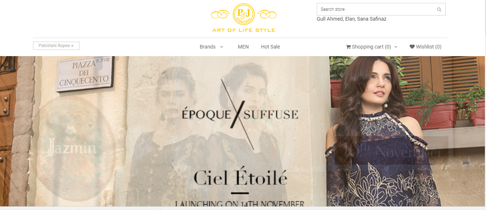
Task: Click the Launching on 14th November text
Action: click(x=240, y=204)
